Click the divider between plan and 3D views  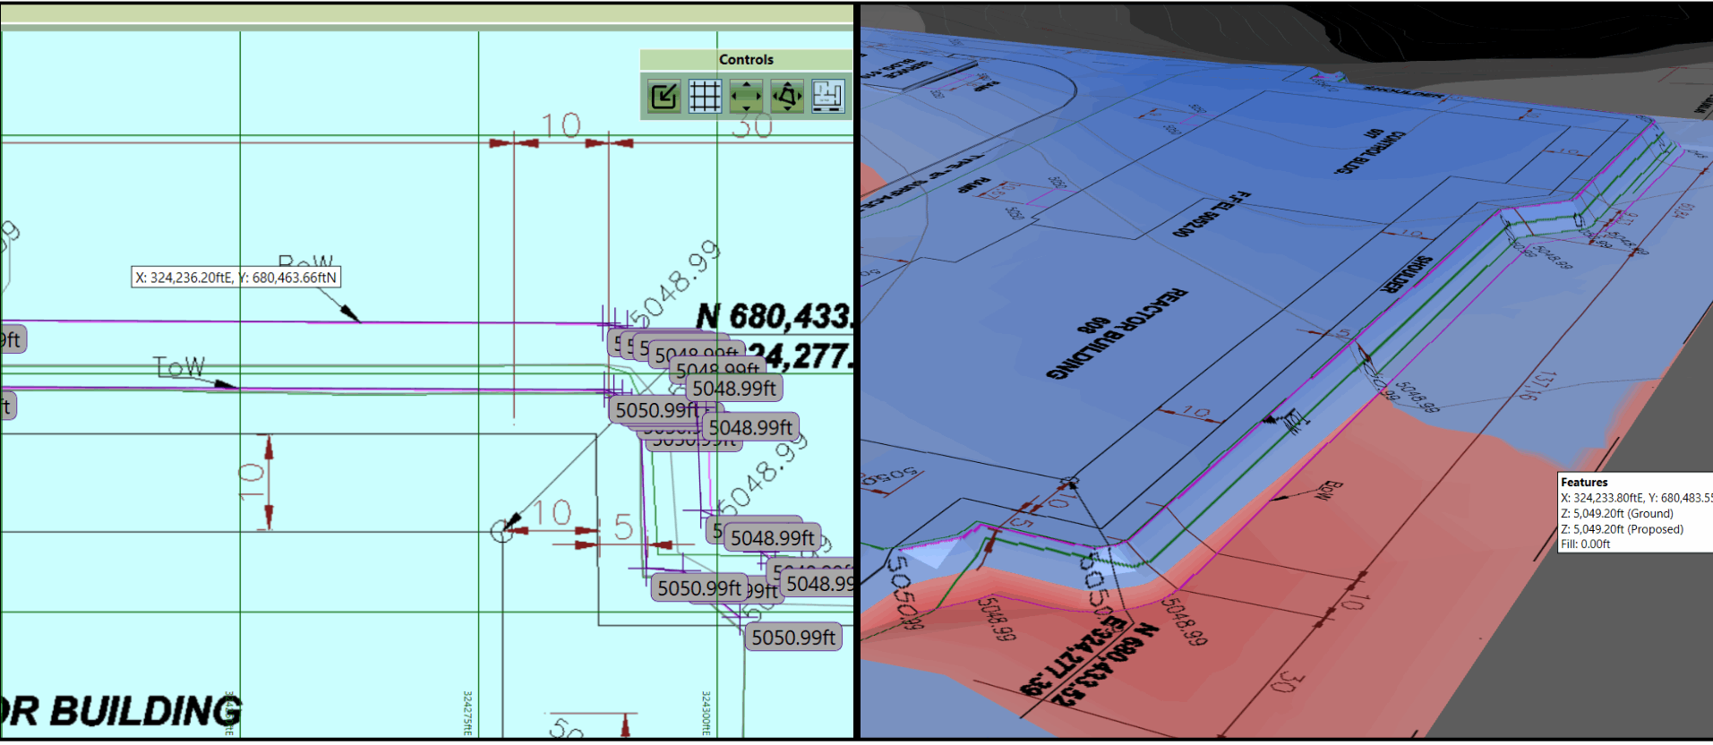point(857,372)
